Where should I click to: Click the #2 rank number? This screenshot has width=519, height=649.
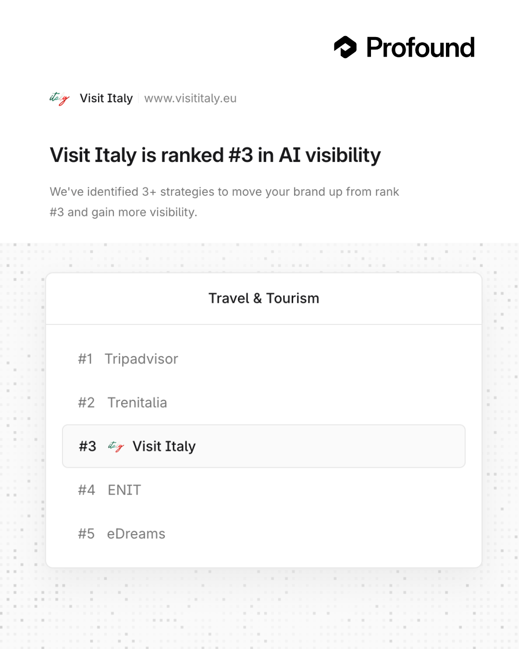[x=86, y=403]
